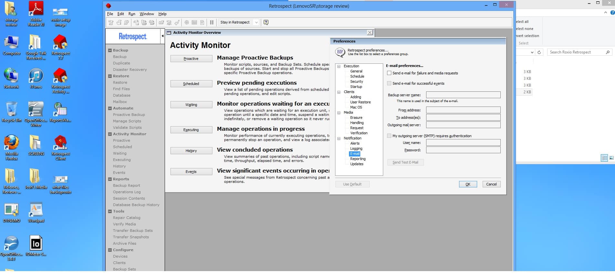Select the Computer desktop icon
The height and width of the screenshot is (274, 615).
point(12,45)
